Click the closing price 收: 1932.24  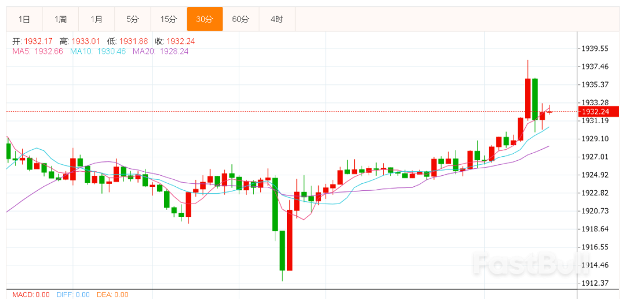pos(175,42)
